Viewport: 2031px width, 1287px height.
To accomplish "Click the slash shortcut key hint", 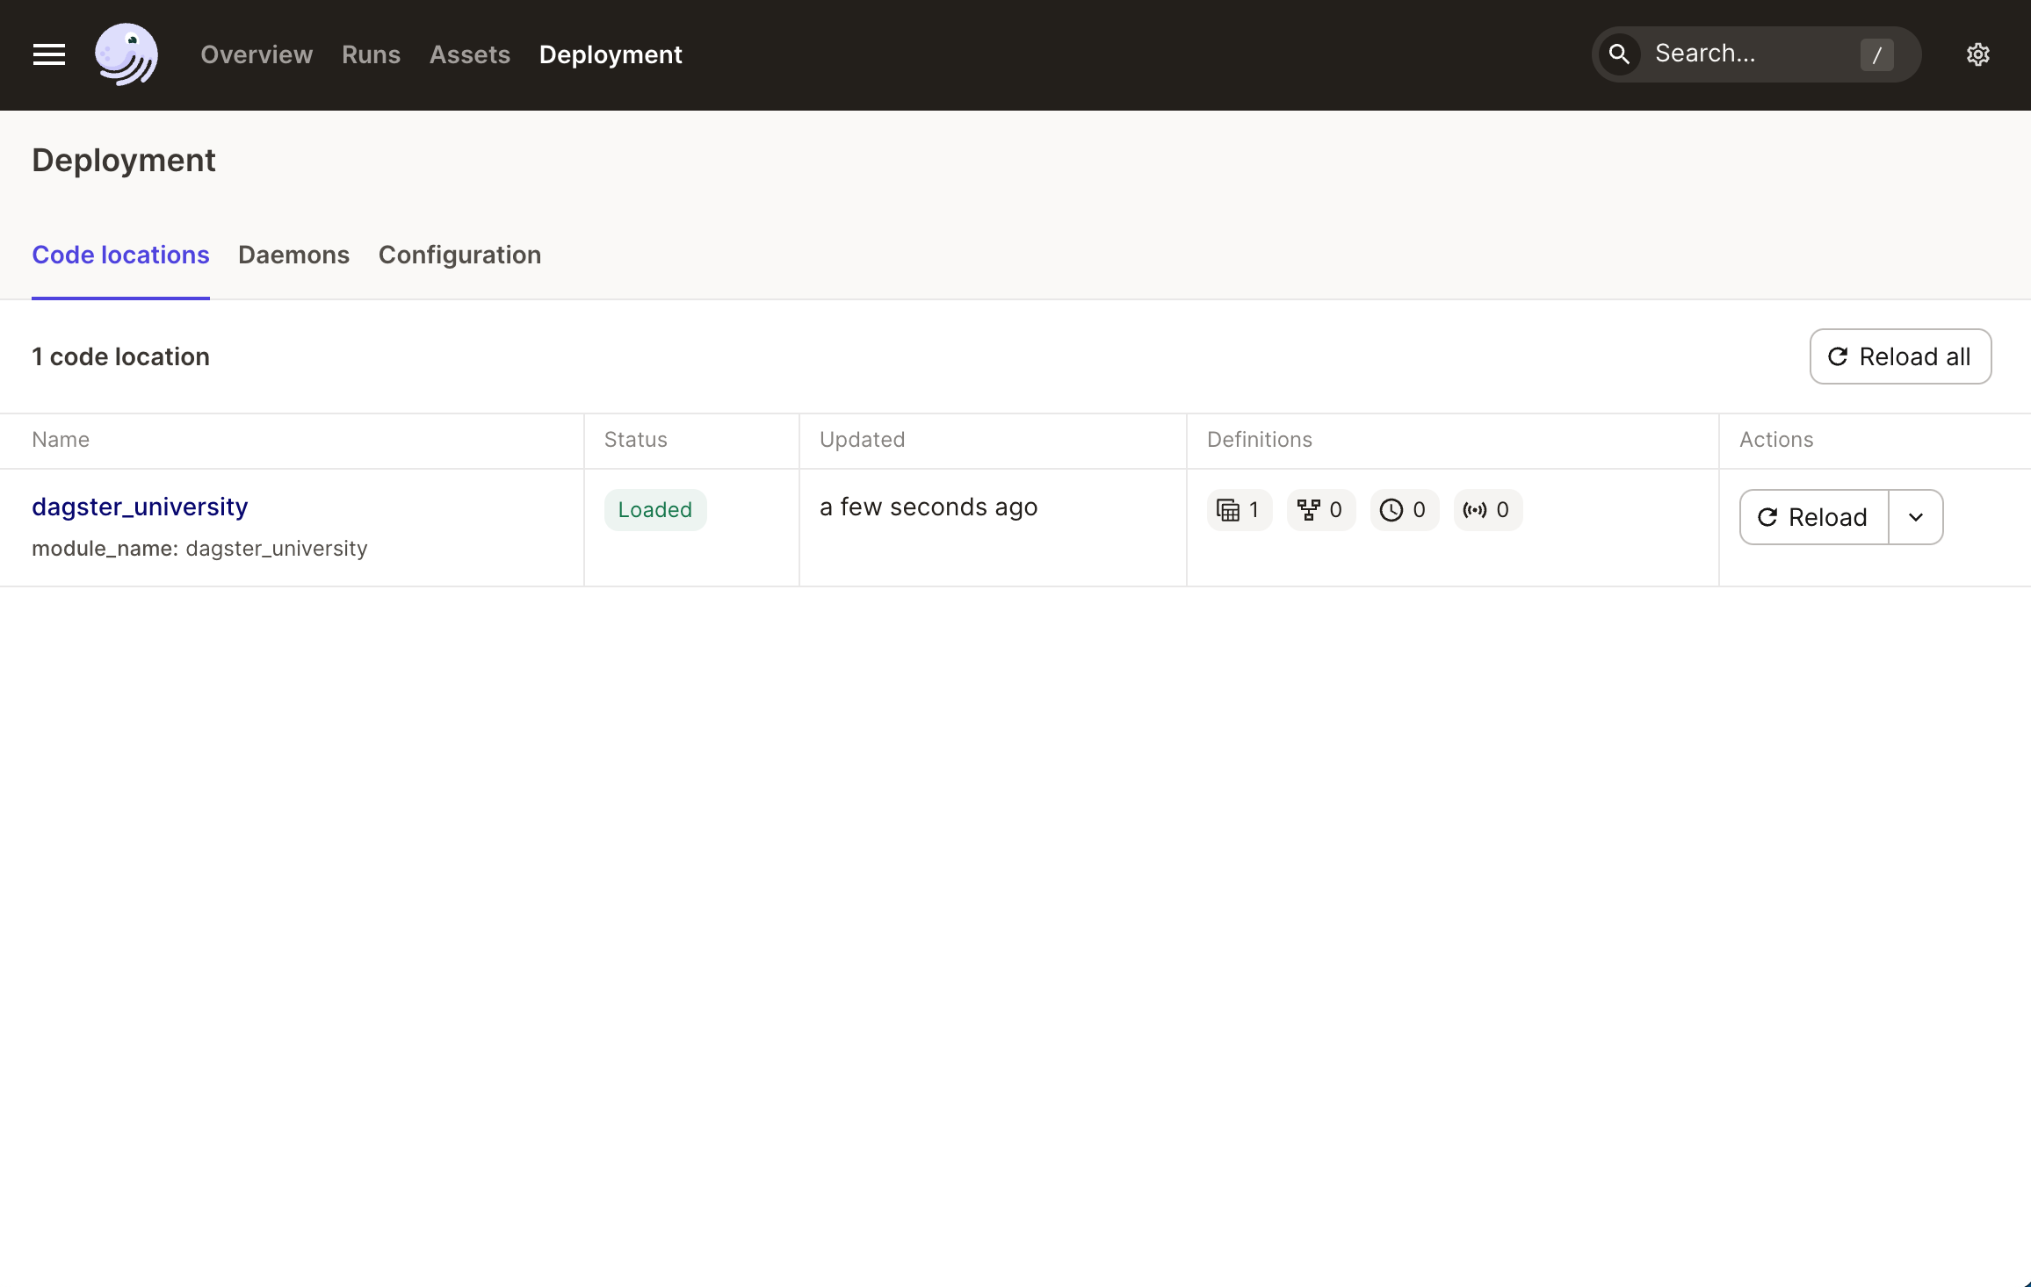I will pos(1876,54).
